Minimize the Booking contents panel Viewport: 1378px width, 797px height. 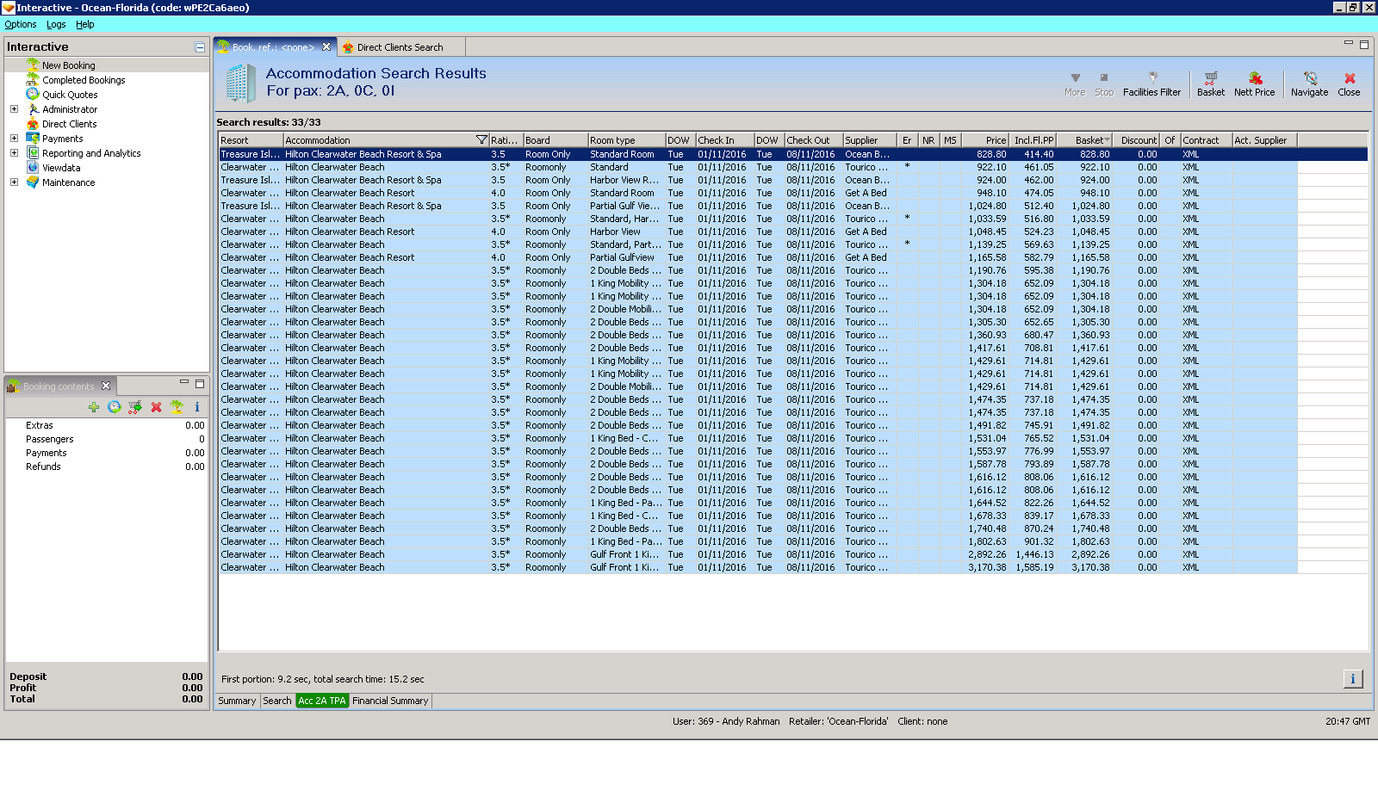[x=184, y=383]
